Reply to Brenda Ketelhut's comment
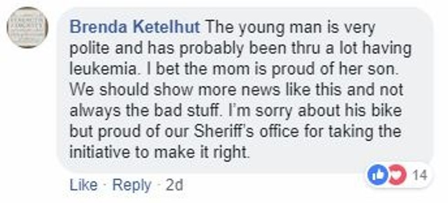This screenshot has height=203, width=448. (132, 185)
